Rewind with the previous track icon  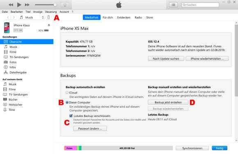click(x=11, y=5)
